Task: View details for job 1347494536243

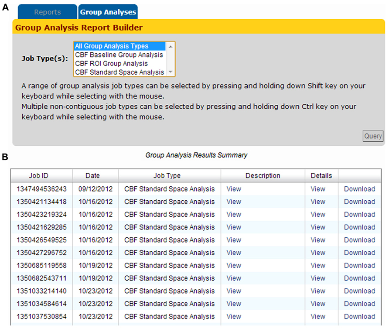Action: tap(318, 189)
